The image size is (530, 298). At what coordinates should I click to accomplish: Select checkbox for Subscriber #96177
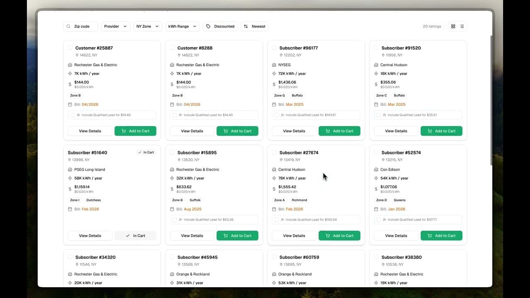tap(274, 48)
